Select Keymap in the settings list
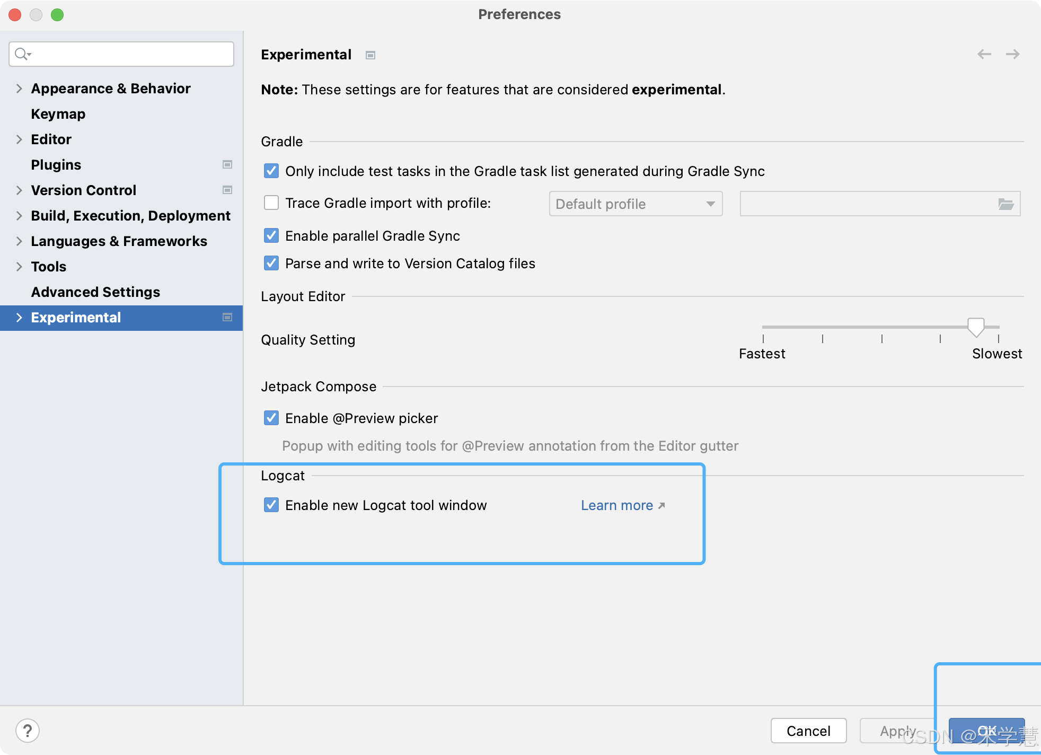The height and width of the screenshot is (755, 1041). (x=58, y=114)
